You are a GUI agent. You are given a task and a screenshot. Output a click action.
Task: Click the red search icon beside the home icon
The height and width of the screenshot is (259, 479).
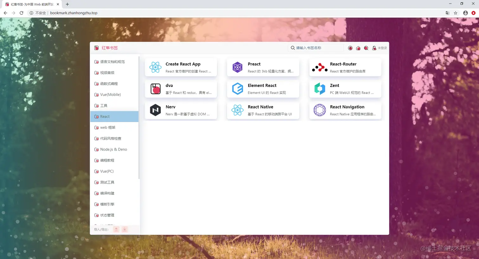(366, 48)
